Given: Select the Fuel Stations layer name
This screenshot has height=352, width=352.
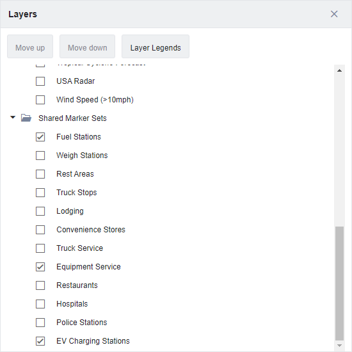Looking at the screenshot, I should click(x=79, y=137).
